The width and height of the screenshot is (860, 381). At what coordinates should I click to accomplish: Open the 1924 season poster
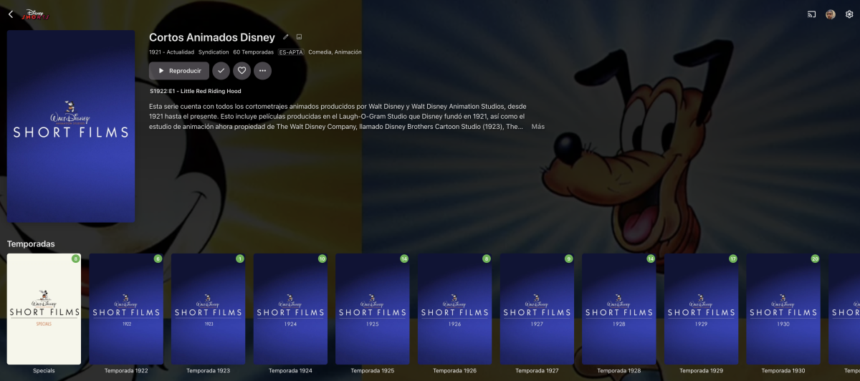tap(290, 309)
